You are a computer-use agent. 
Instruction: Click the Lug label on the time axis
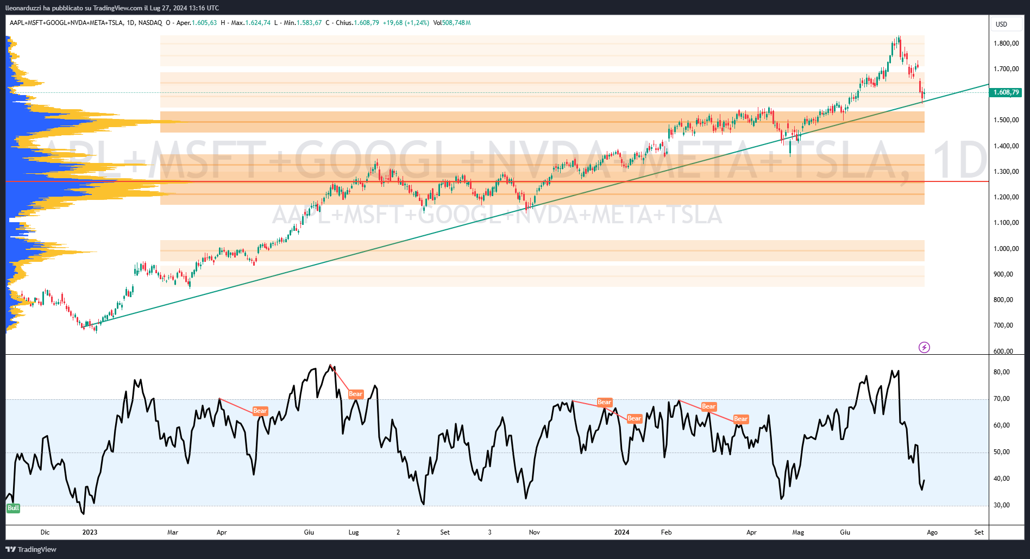click(x=354, y=532)
